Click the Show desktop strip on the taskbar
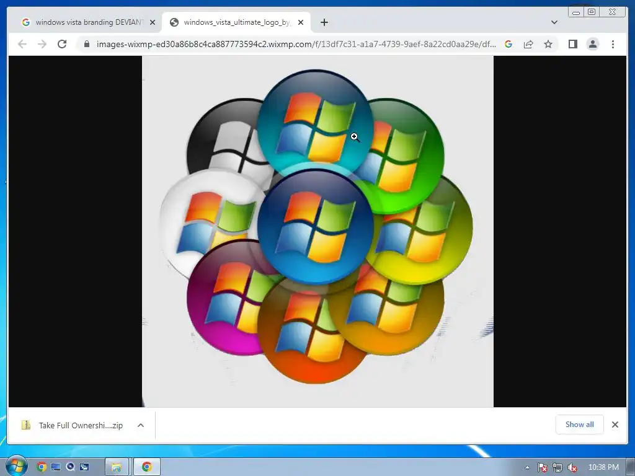635x476 pixels. pyautogui.click(x=631, y=467)
